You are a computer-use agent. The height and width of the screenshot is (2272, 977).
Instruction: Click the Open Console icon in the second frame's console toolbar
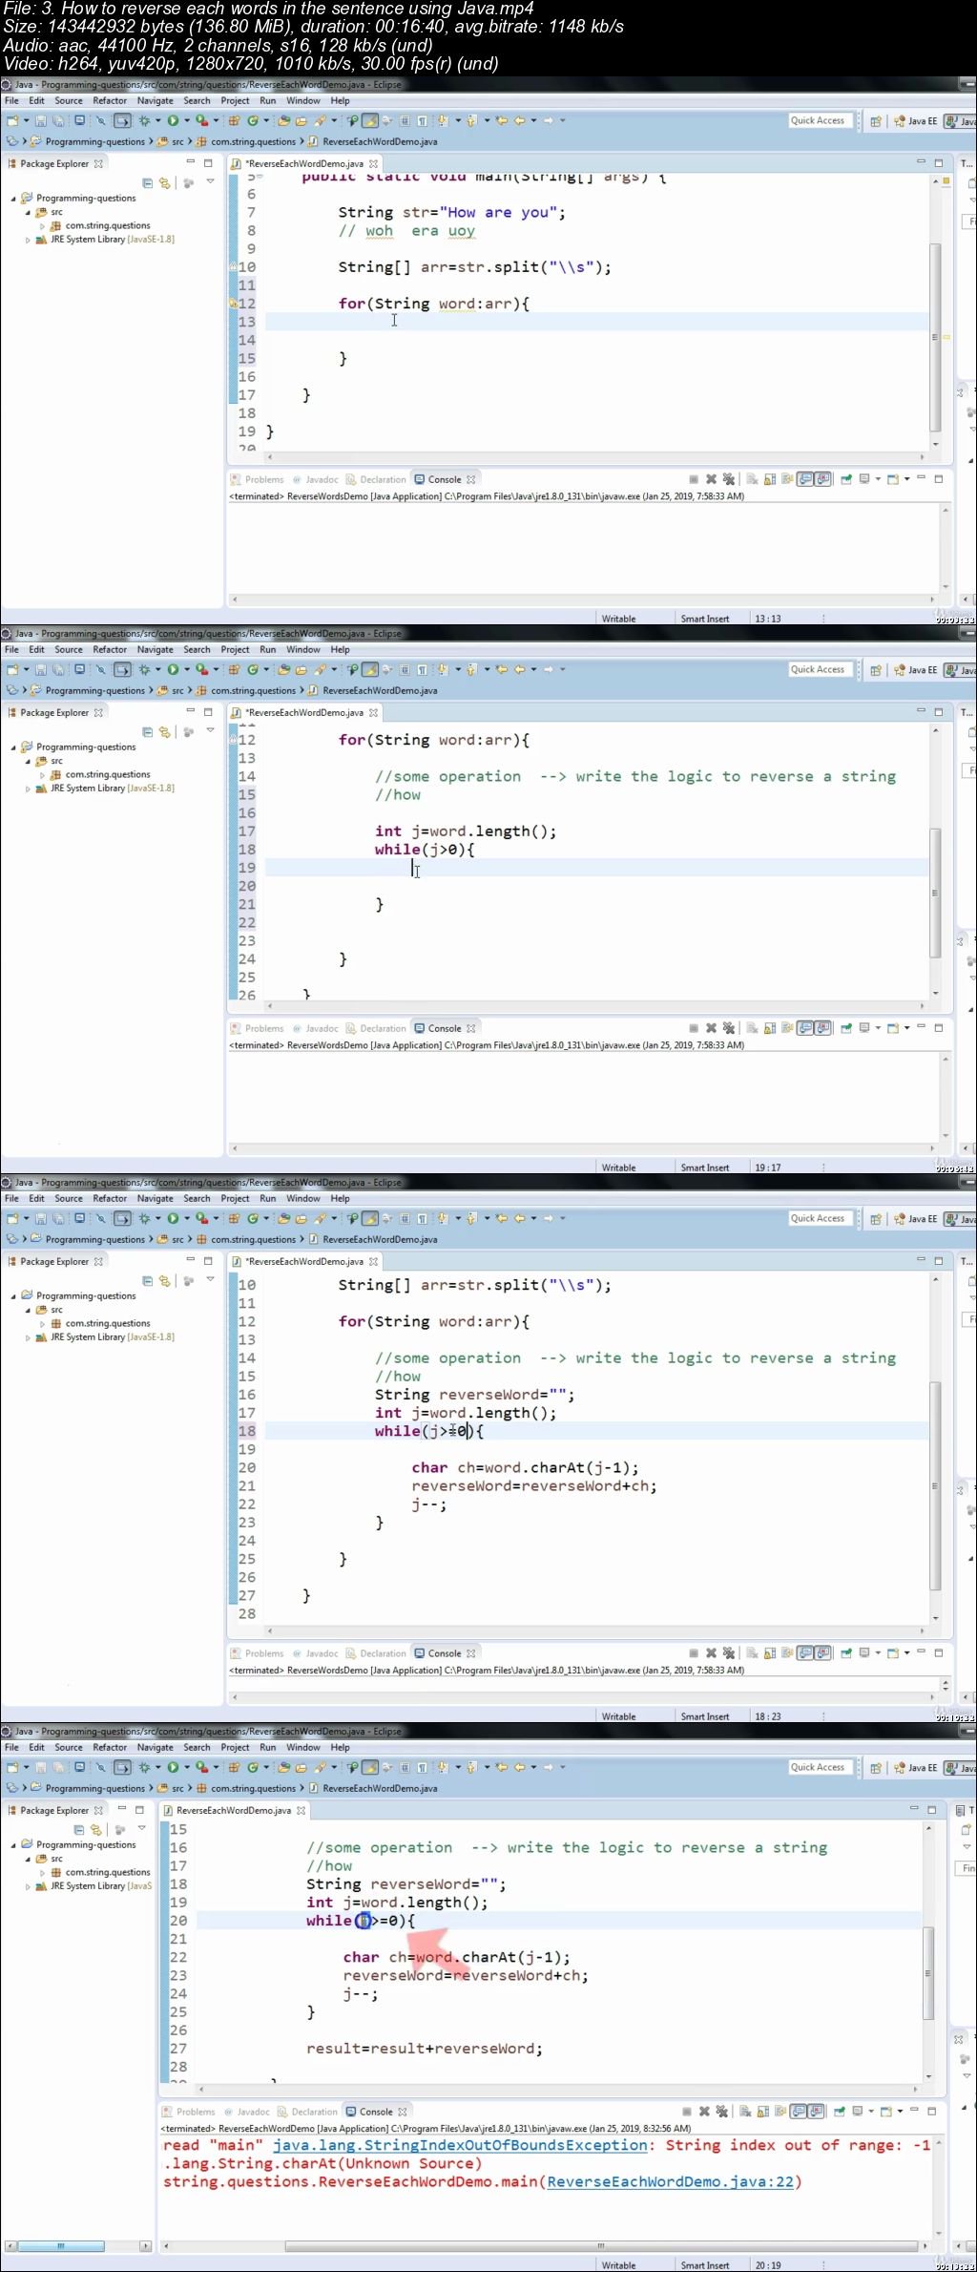click(893, 1028)
